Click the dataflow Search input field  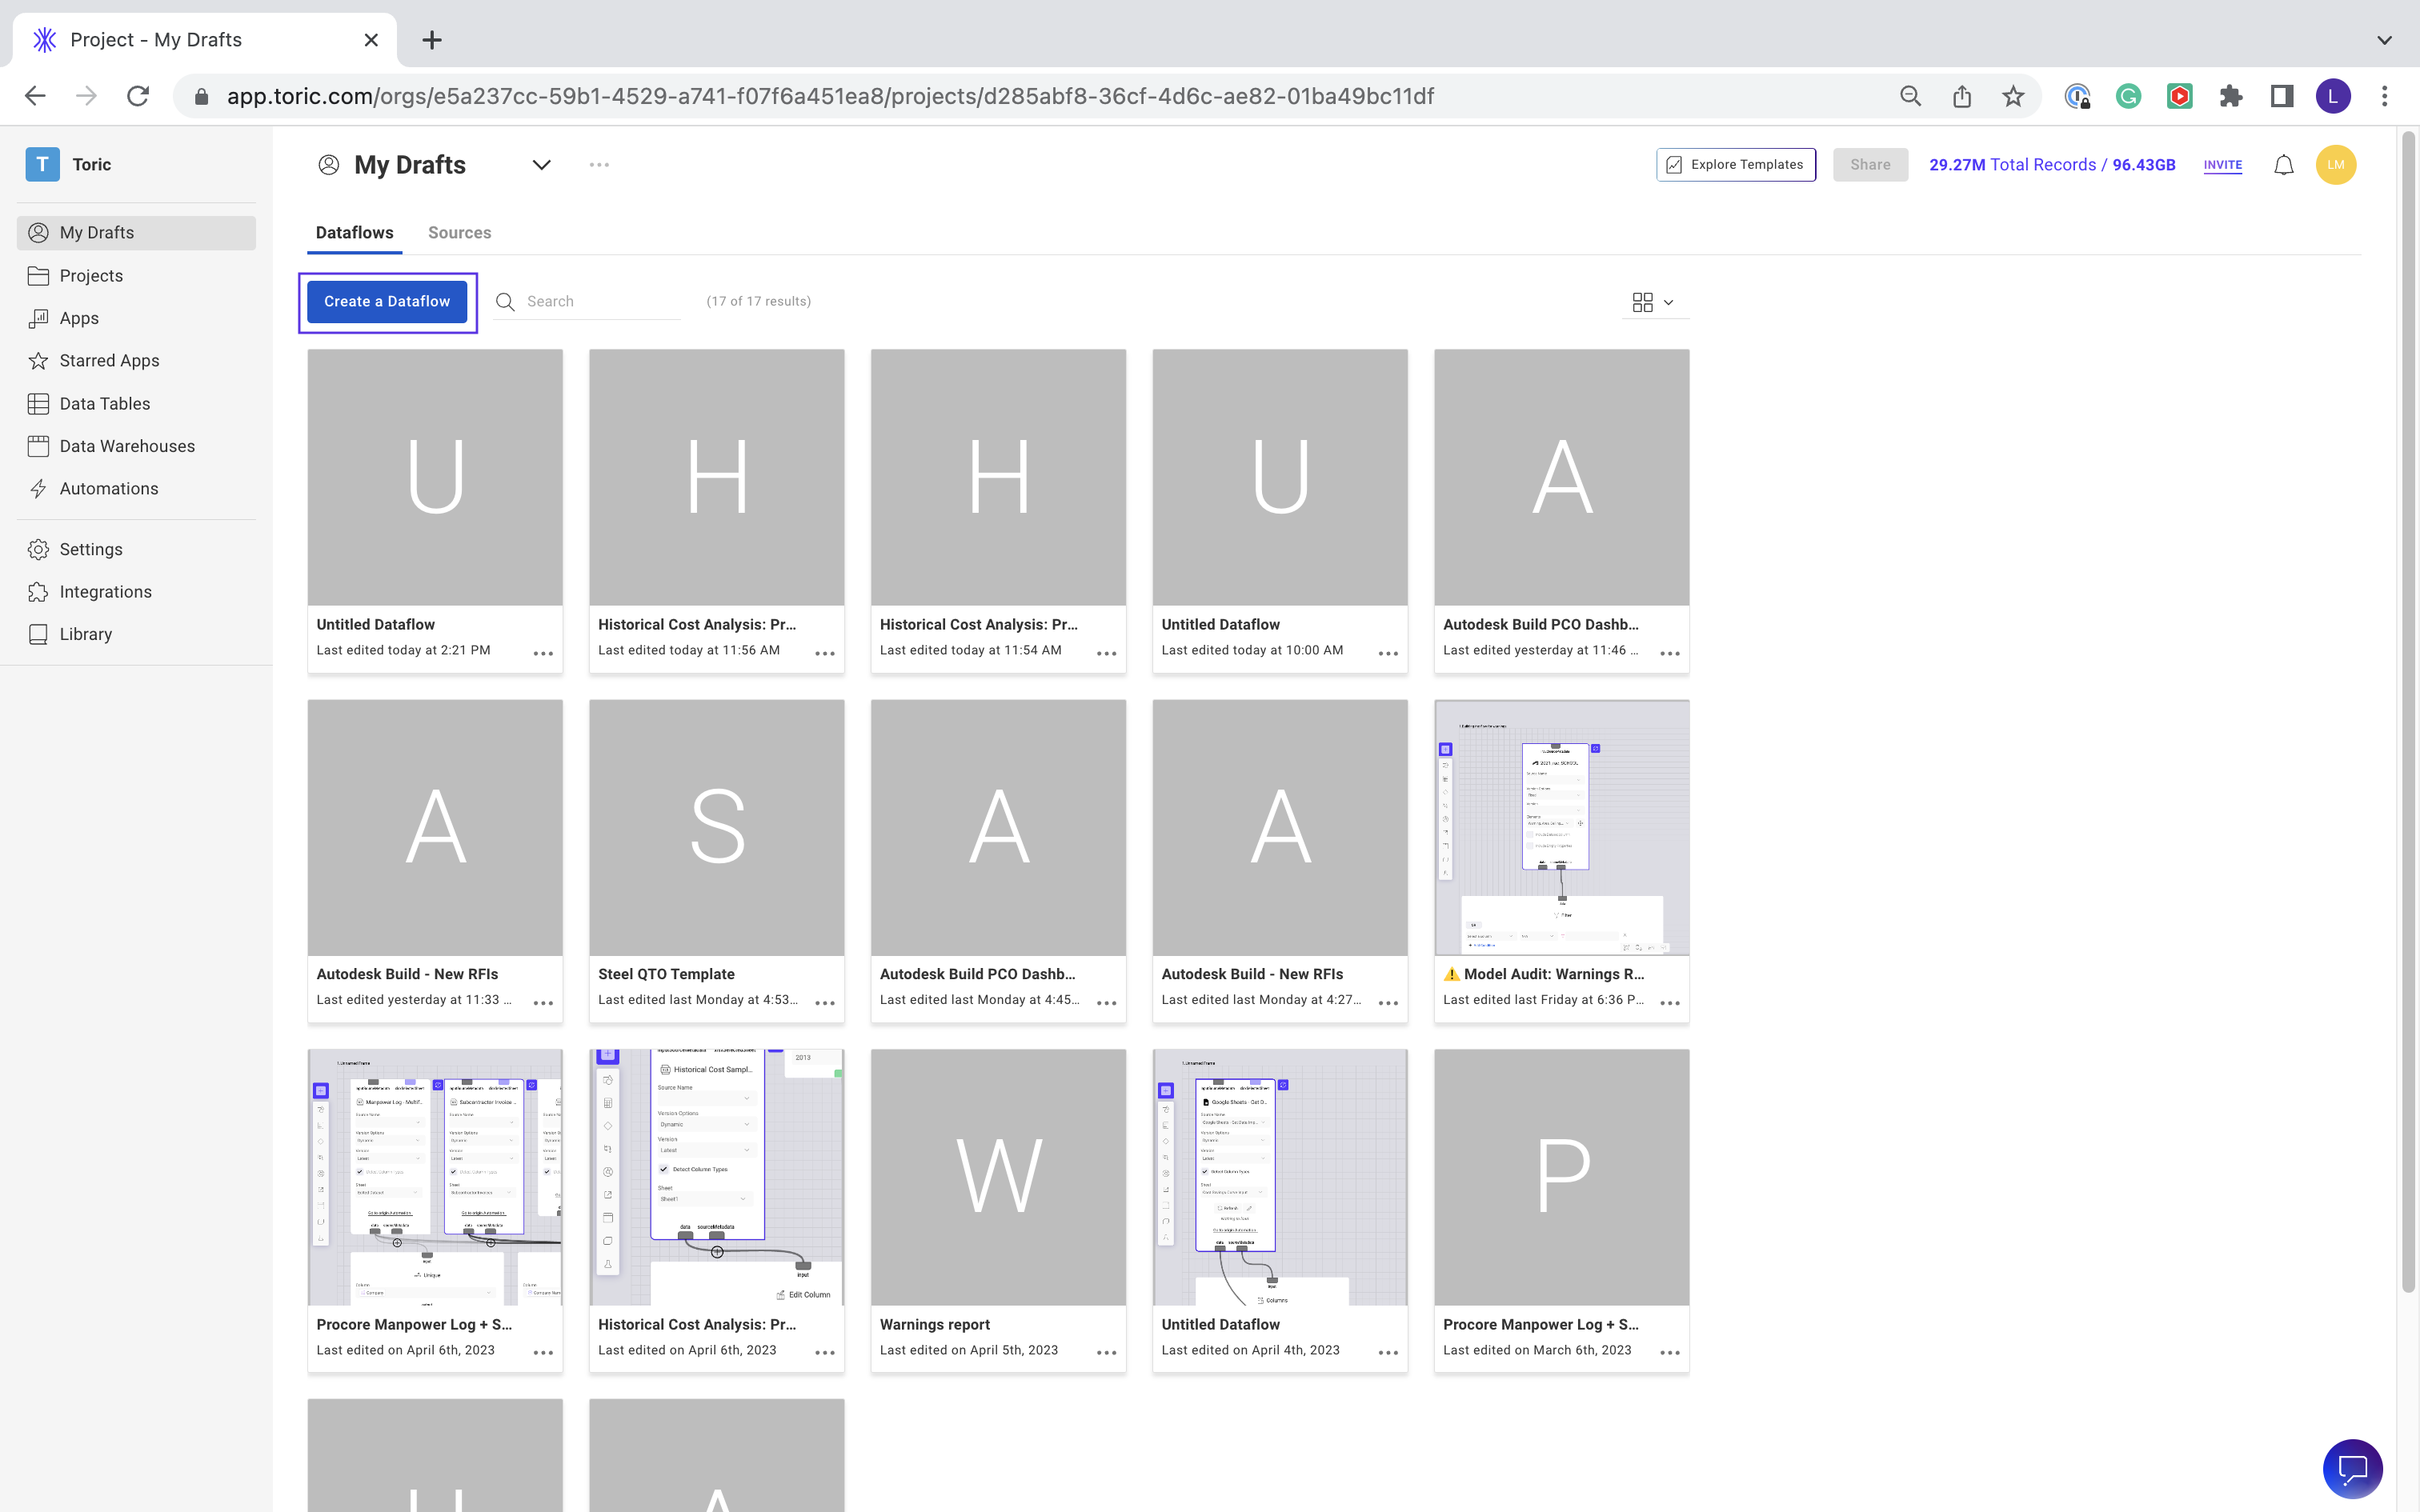click(x=602, y=301)
